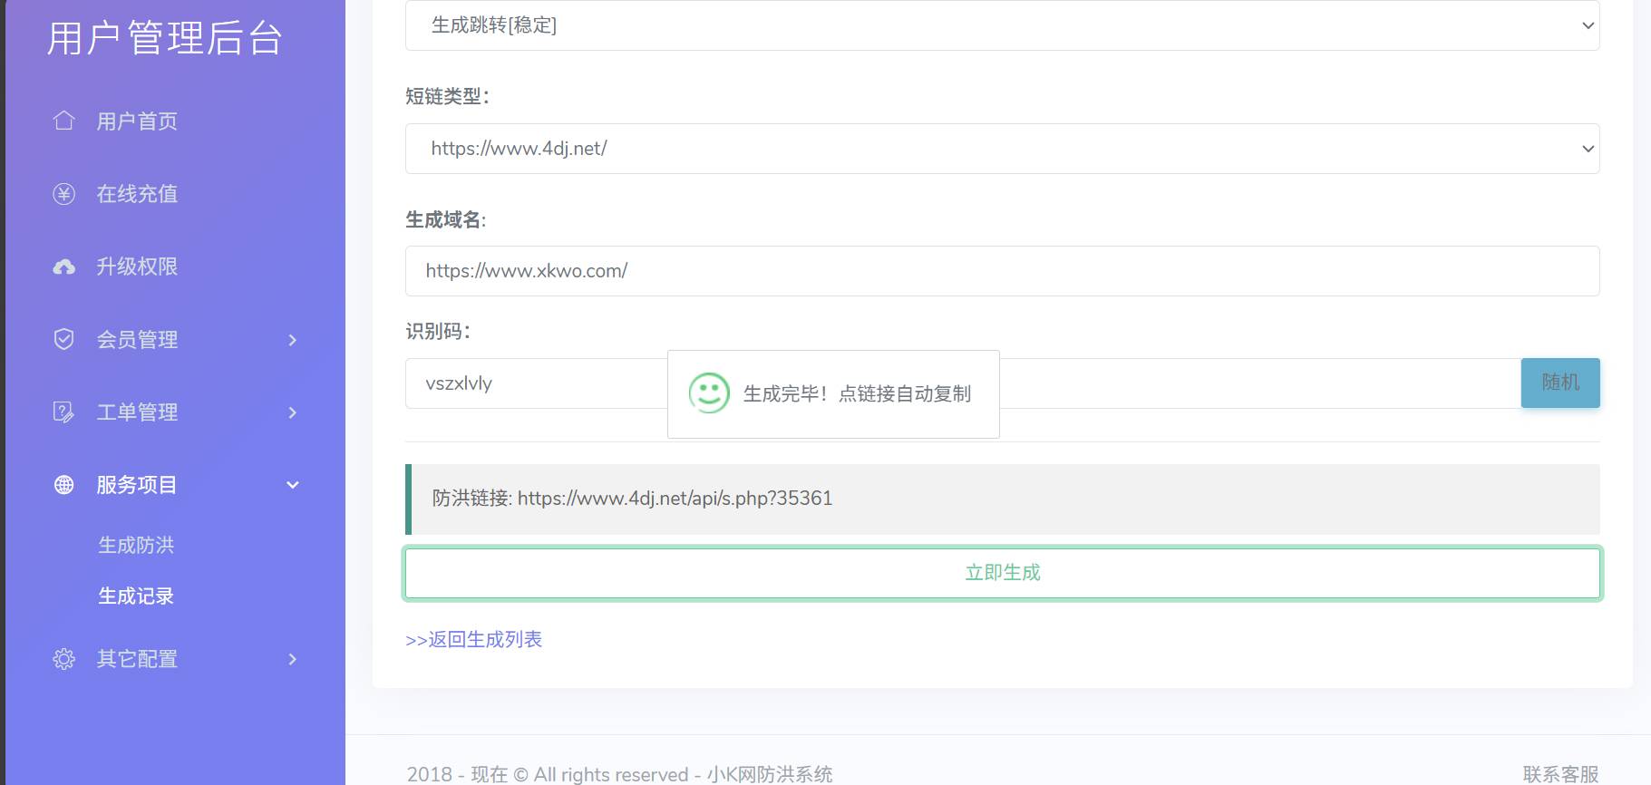Image resolution: width=1651 pixels, height=785 pixels.
Task: Open 生成防洪 in the sidebar
Action: (136, 545)
